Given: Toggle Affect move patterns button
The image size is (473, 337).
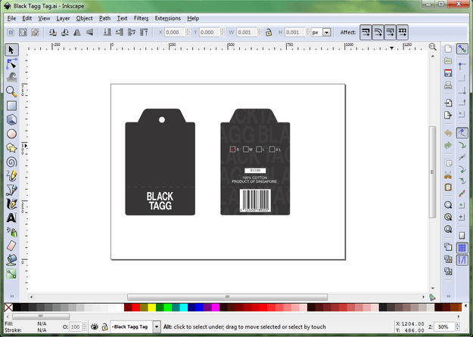Looking at the screenshot, I should tap(402, 32).
